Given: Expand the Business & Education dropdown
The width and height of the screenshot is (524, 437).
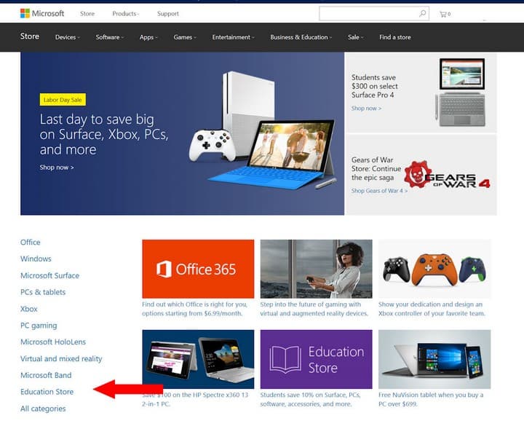Looking at the screenshot, I should [301, 37].
